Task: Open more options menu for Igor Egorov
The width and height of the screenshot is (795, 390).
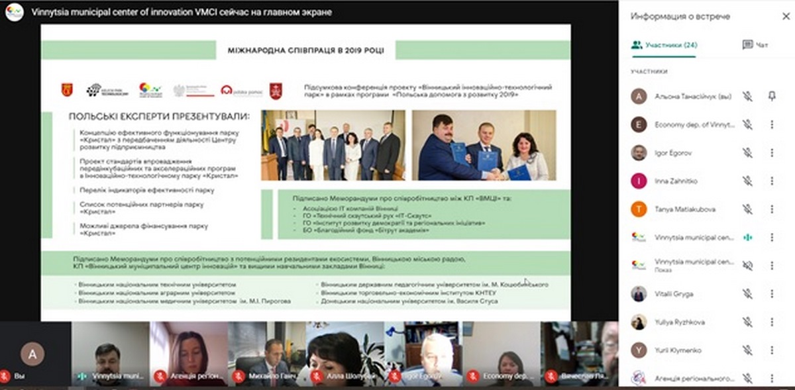Action: click(772, 153)
